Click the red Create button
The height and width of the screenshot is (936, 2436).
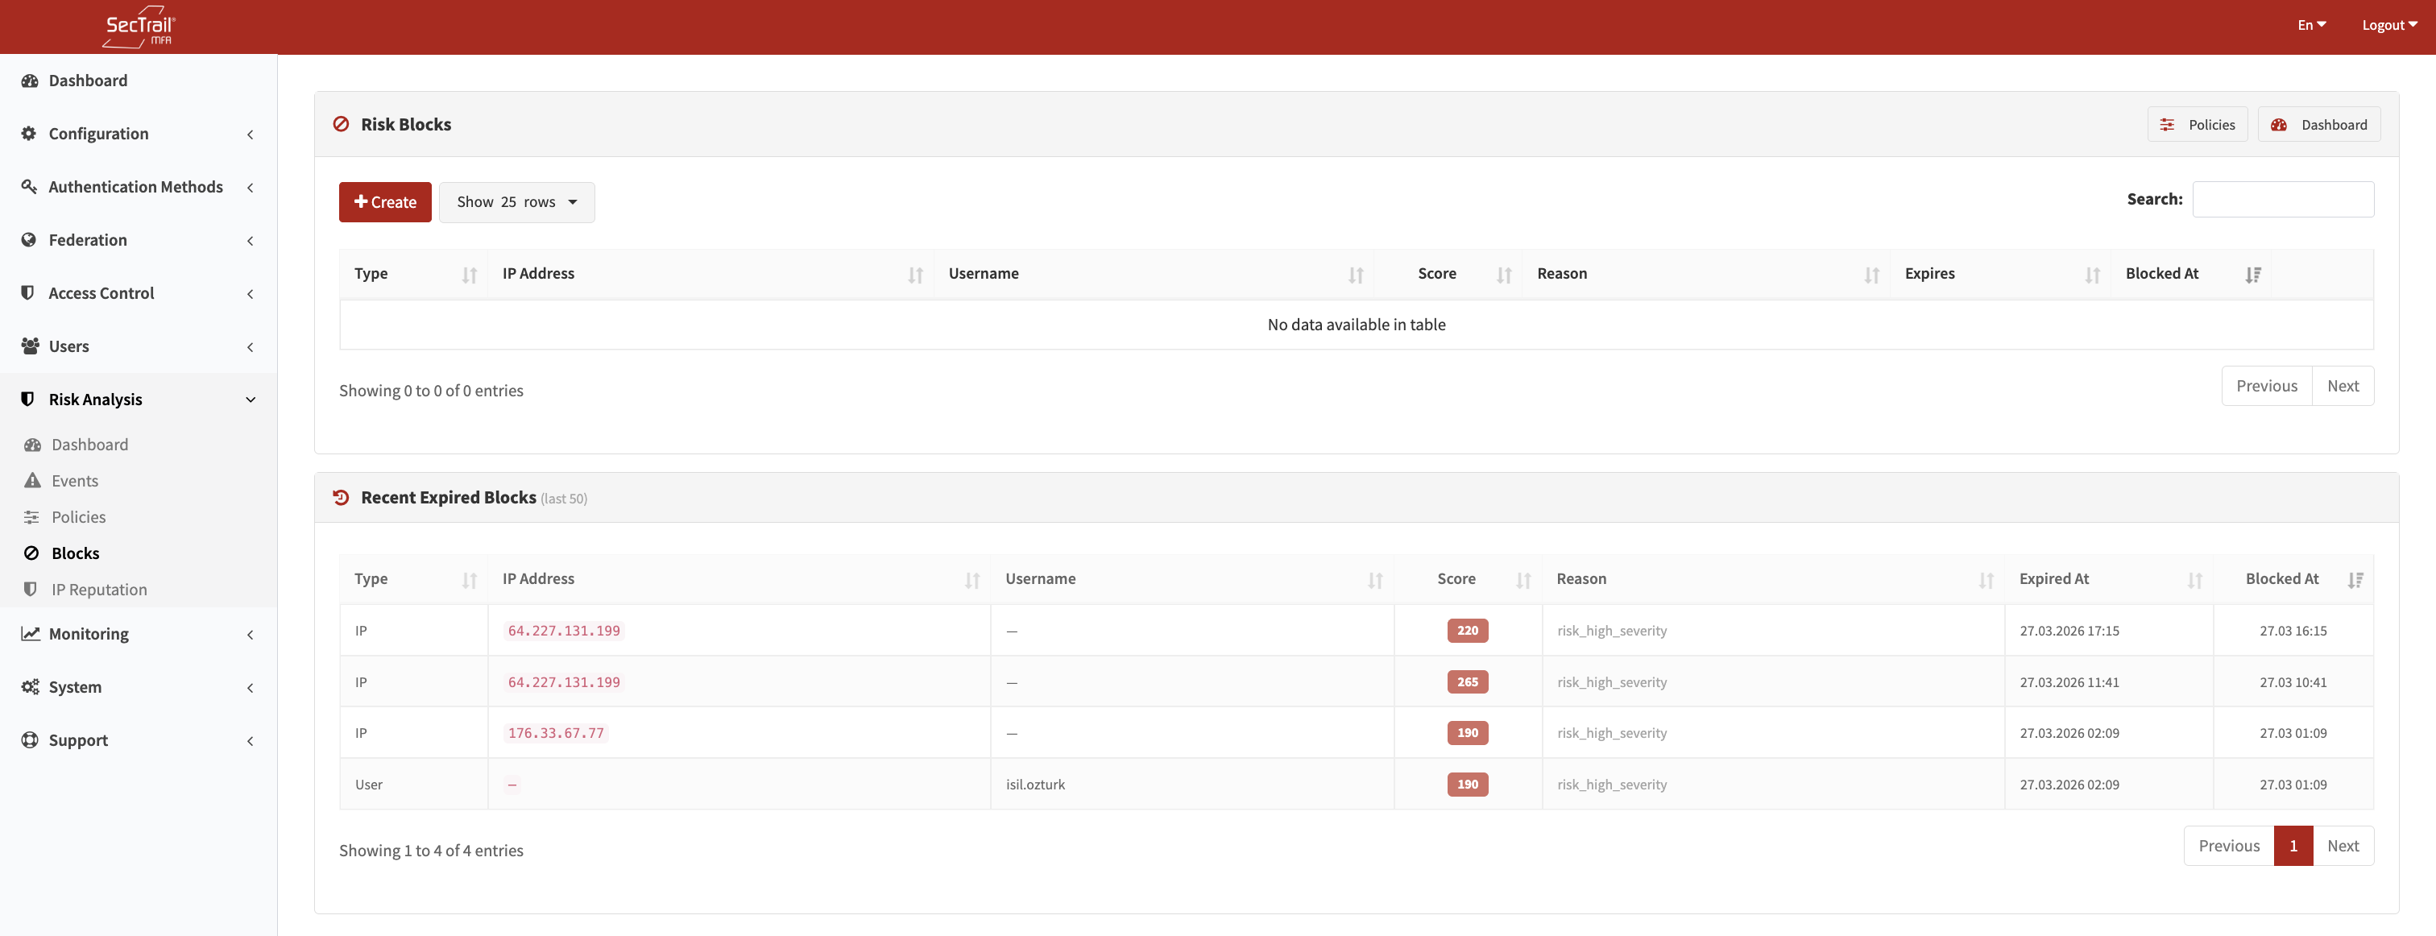click(x=385, y=202)
